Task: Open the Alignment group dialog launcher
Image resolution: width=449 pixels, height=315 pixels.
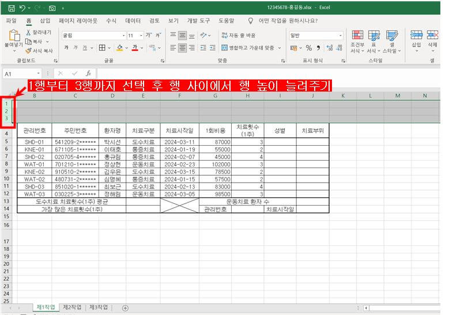Action: [x=283, y=60]
